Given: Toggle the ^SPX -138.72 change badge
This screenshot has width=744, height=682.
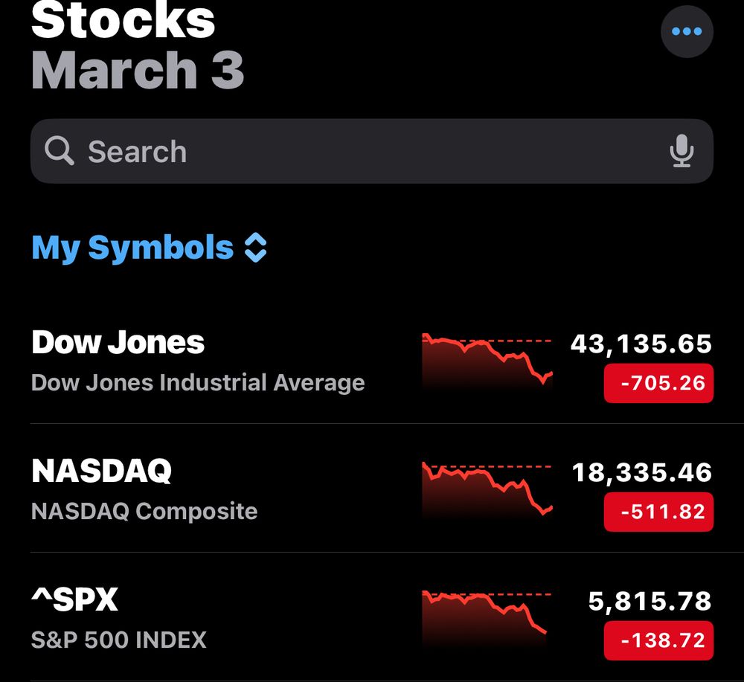Looking at the screenshot, I should 658,640.
